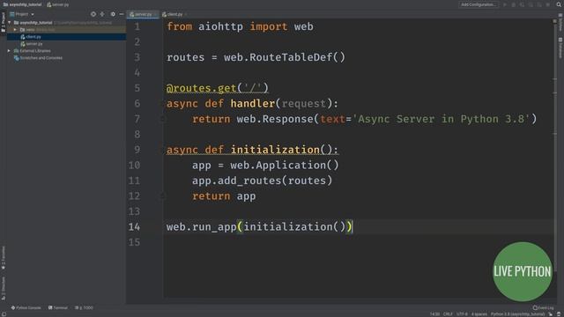This screenshot has height=317, width=564.
Task: Click on 'app.add_routes' in line 11
Action: (236, 181)
